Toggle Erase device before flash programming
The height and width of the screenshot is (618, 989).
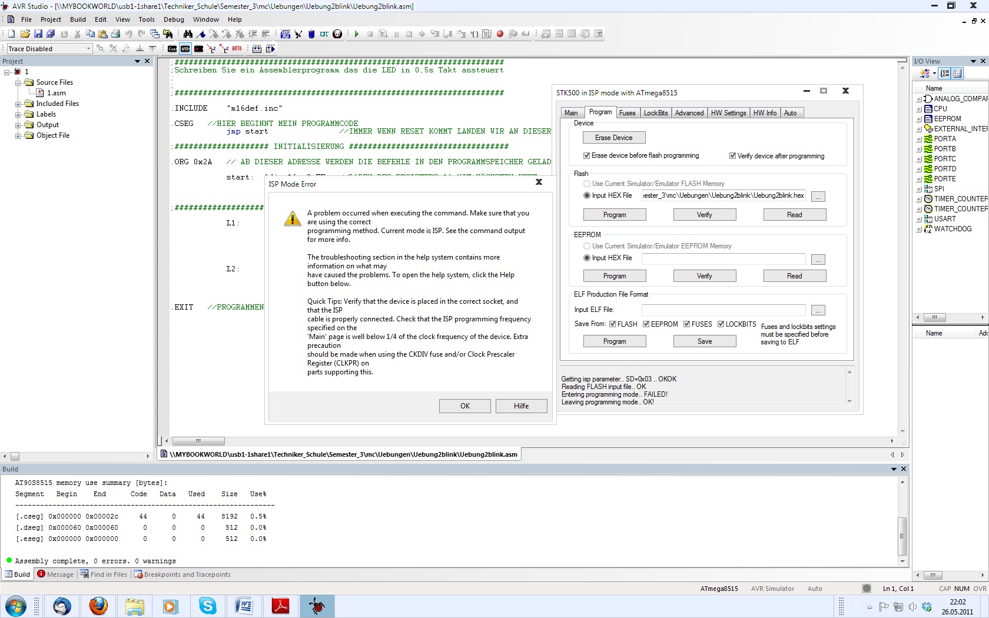(587, 155)
